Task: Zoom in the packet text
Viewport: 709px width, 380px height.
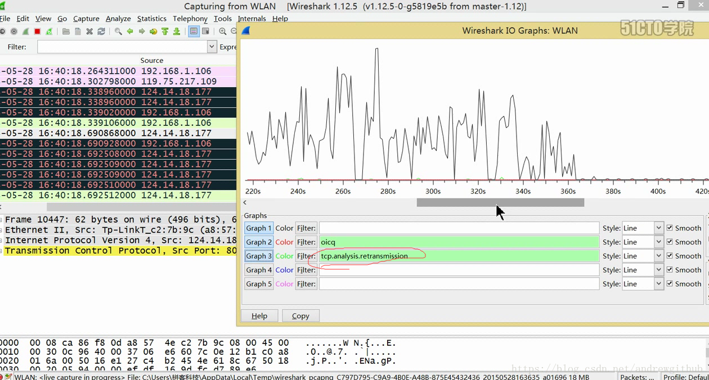Action: click(223, 31)
